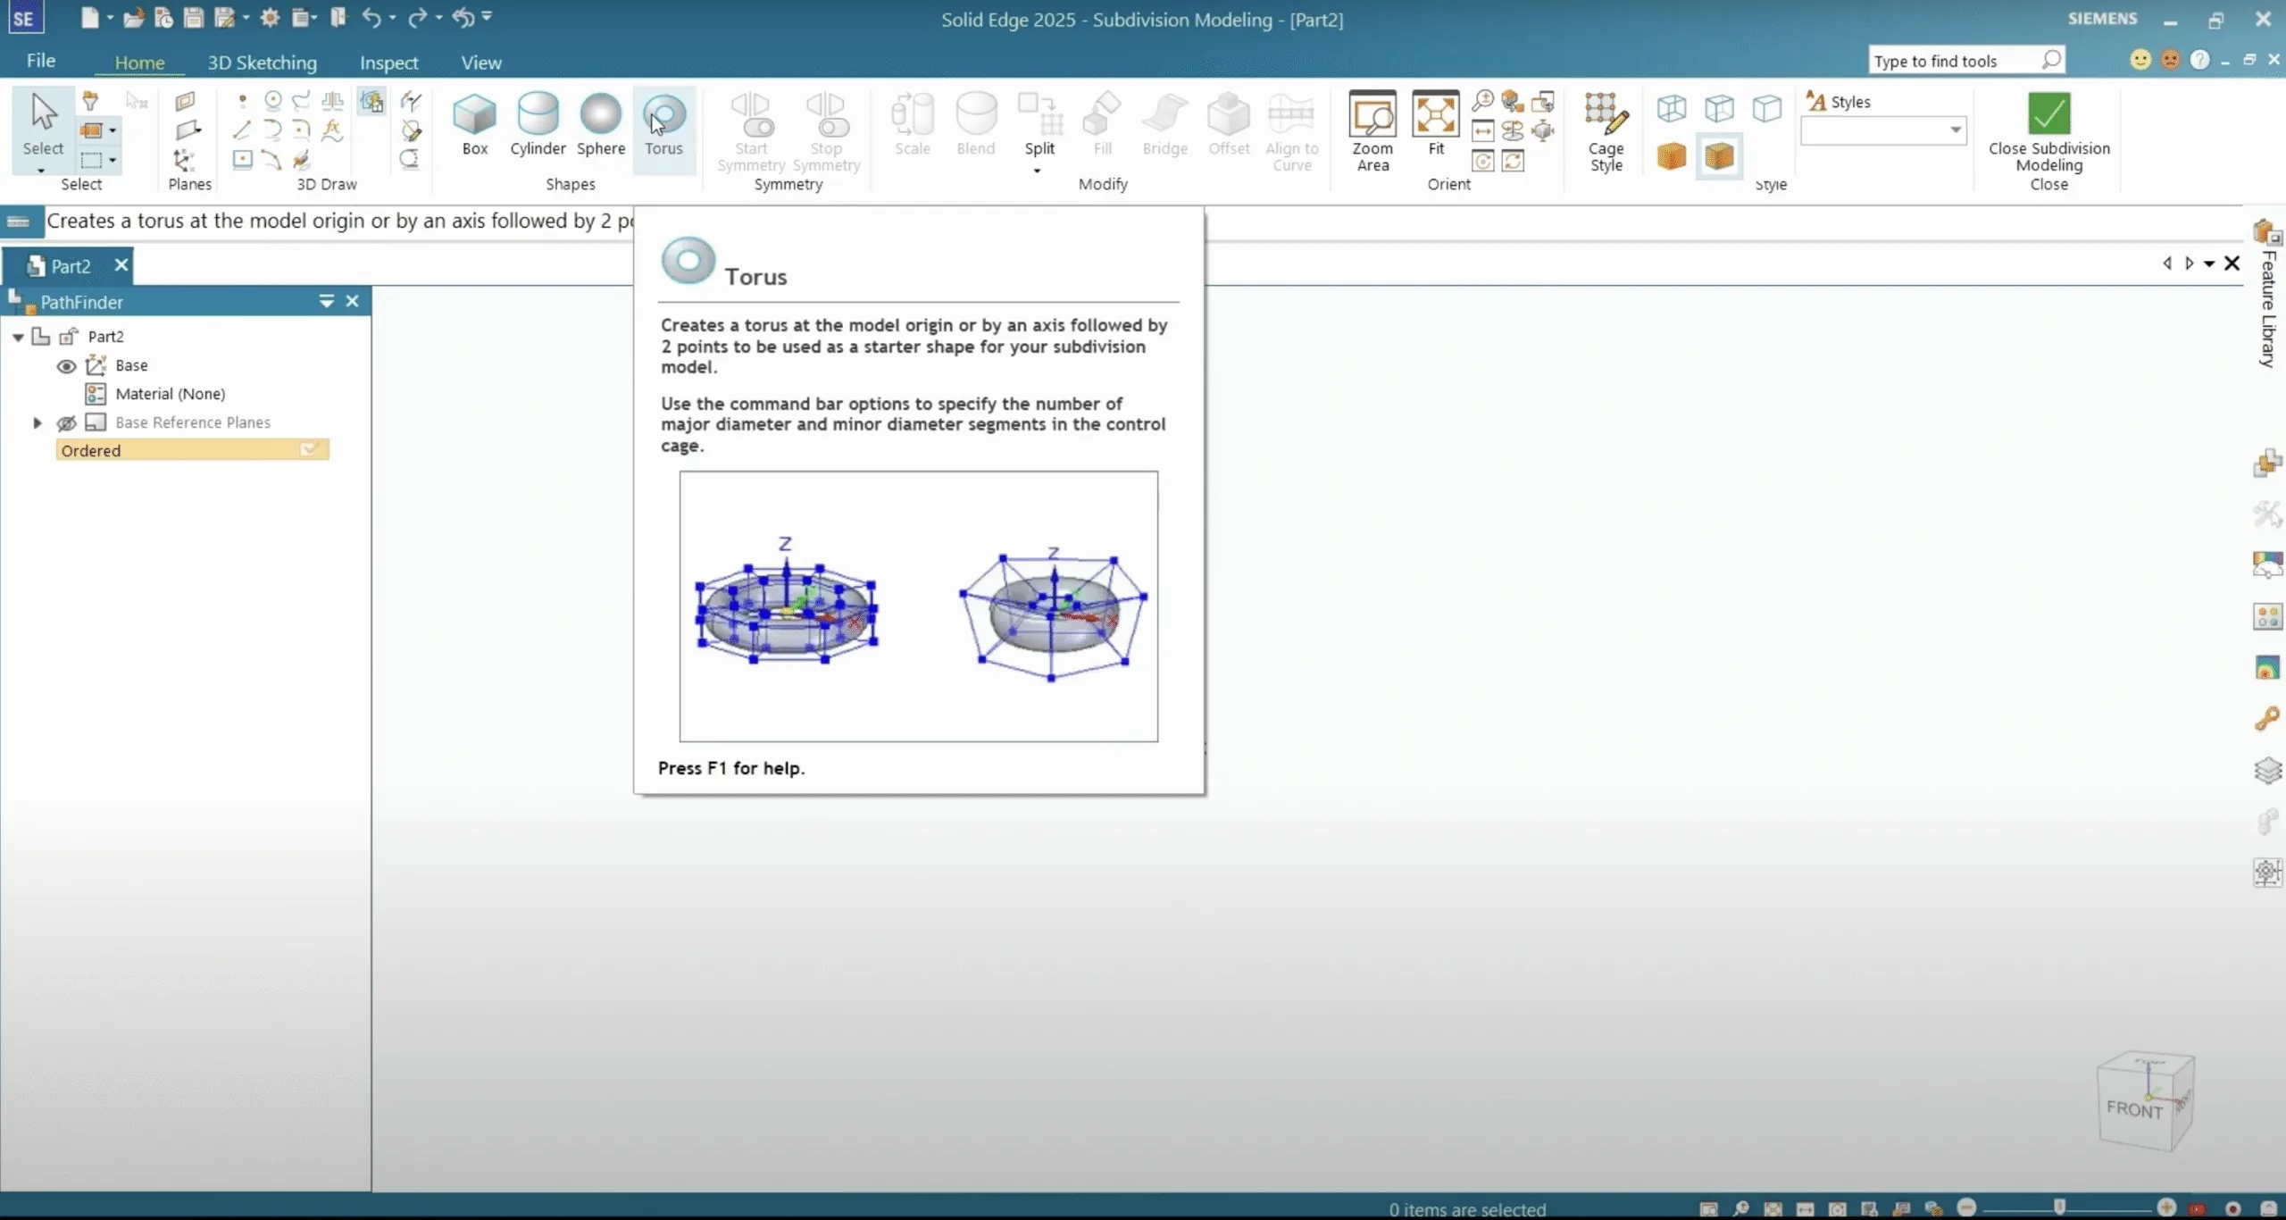Image resolution: width=2286 pixels, height=1220 pixels.
Task: Click the Zoom Area tool
Action: (1372, 131)
